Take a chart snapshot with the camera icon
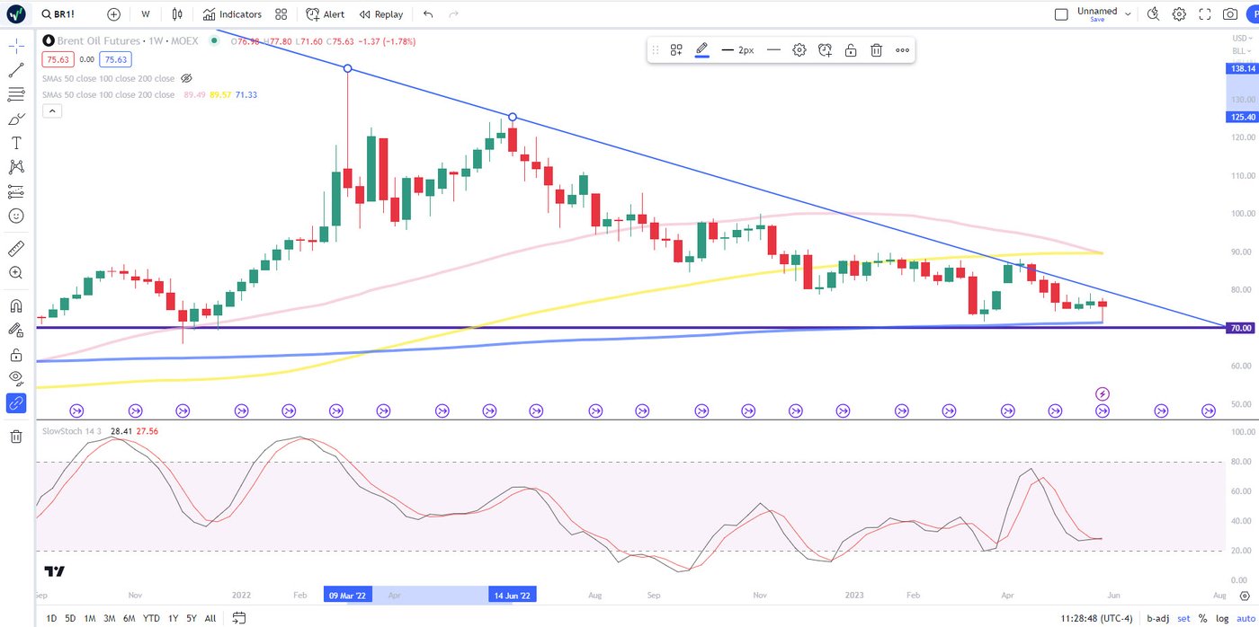Viewport: 1259px width, 627px height. pos(1229,14)
